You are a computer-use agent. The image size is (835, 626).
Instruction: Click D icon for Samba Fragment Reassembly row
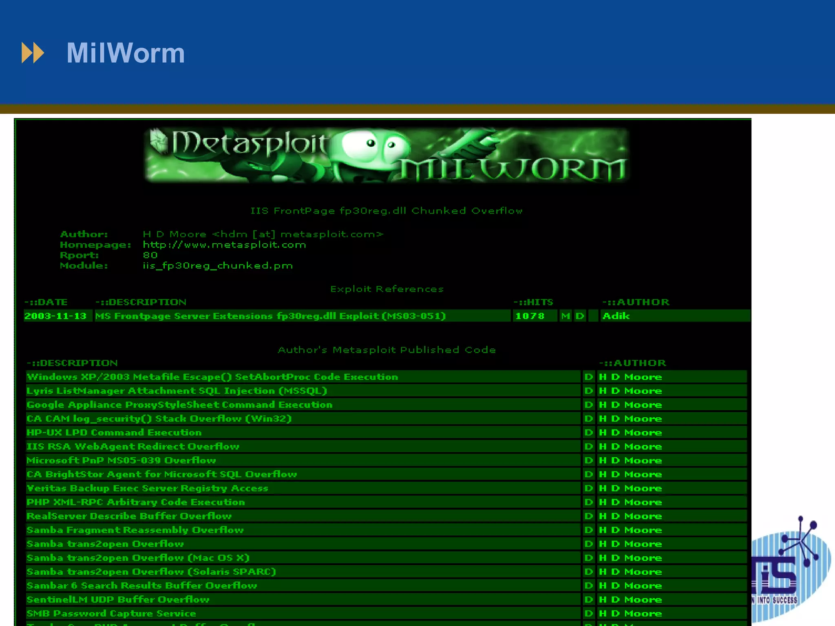588,530
